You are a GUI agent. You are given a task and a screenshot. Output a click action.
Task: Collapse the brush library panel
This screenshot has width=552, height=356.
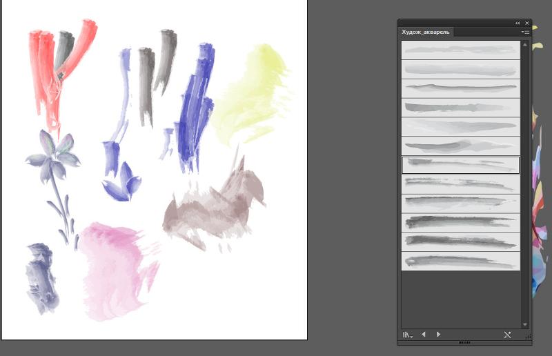[517, 23]
